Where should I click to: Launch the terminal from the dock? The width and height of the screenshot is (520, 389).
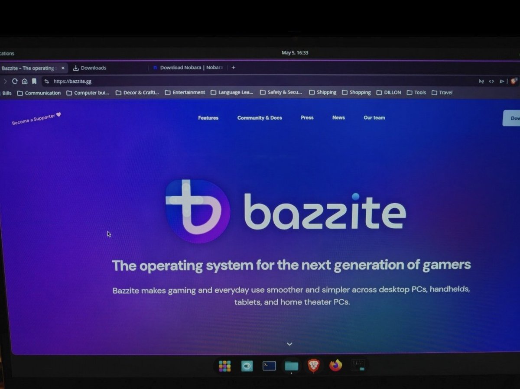269,366
